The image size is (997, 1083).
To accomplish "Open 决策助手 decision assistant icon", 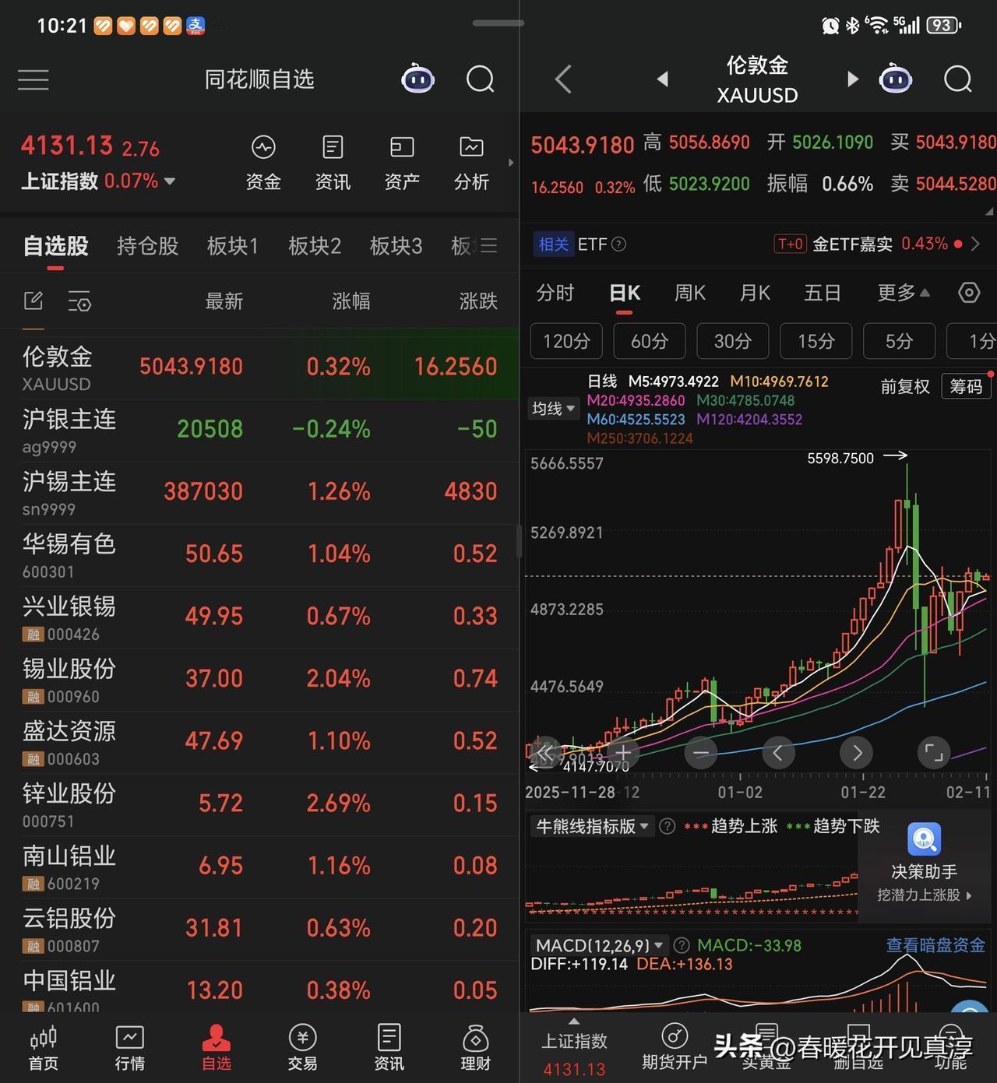I will tap(924, 840).
